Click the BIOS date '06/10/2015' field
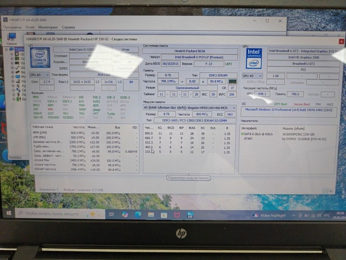This screenshot has width=346, height=260. [x=171, y=64]
